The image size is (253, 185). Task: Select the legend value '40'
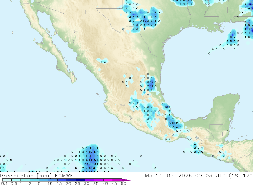pyautogui.click(x=105, y=183)
